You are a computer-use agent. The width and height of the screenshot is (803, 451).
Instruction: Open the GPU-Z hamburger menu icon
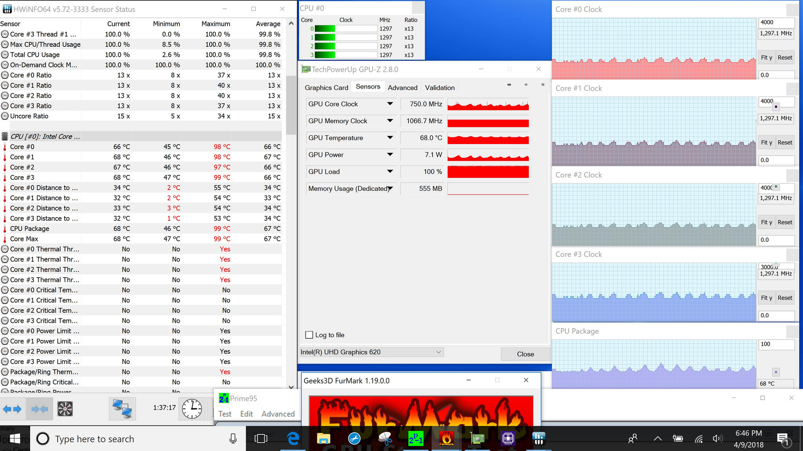[x=543, y=85]
